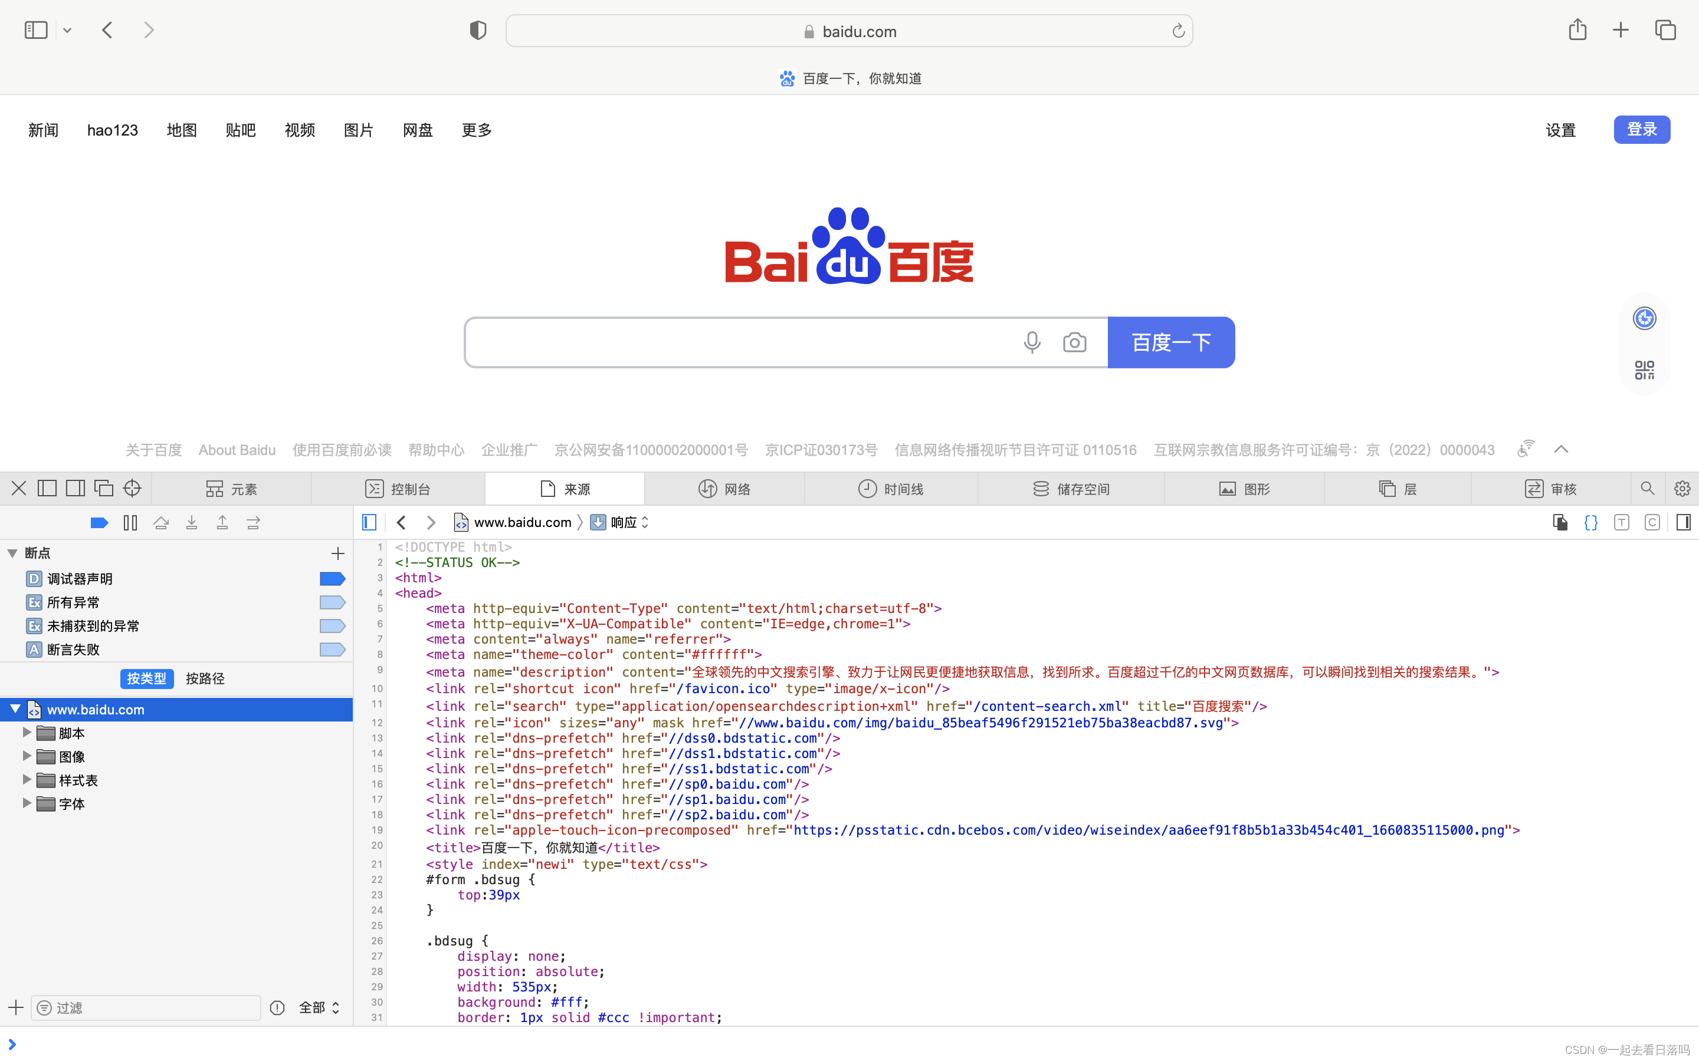Create local override icon
This screenshot has width=1699, height=1061.
click(1560, 523)
